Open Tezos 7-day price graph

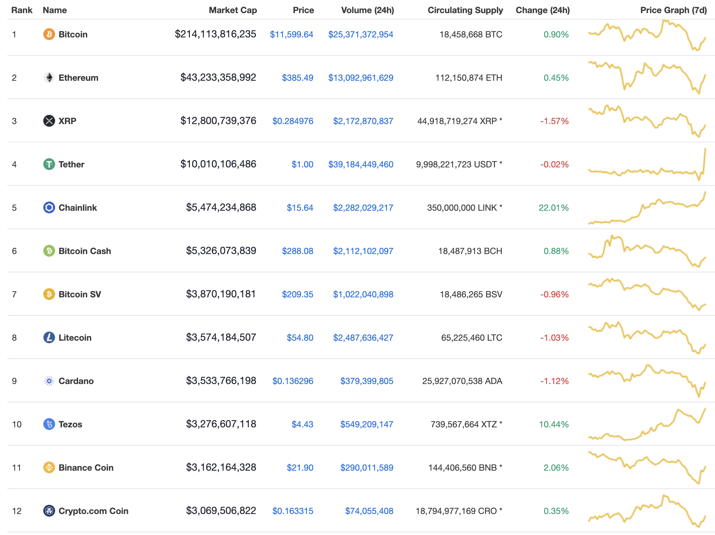[x=647, y=424]
